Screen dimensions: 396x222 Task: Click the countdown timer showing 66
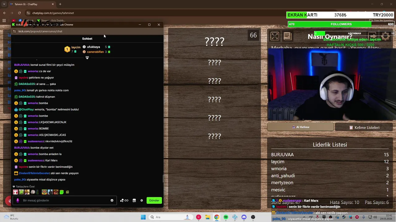coord(253,35)
